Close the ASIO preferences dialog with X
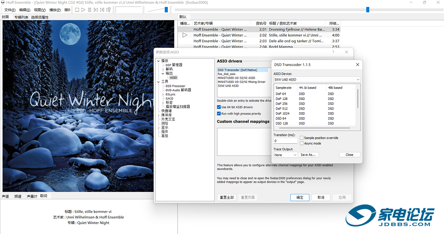The image size is (444, 234). tap(347, 52)
